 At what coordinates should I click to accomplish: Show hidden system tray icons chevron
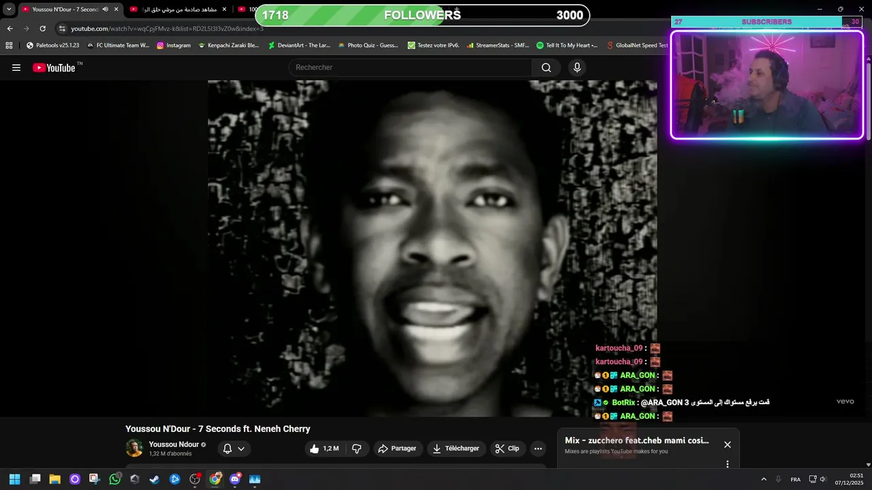click(x=764, y=479)
